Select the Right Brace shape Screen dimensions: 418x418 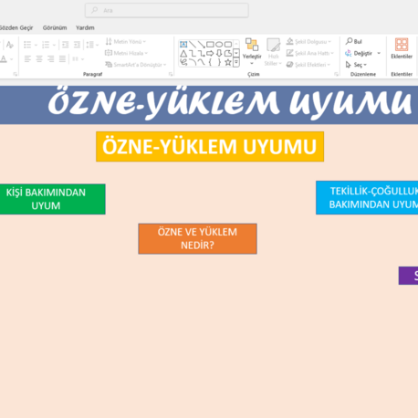[x=219, y=62]
